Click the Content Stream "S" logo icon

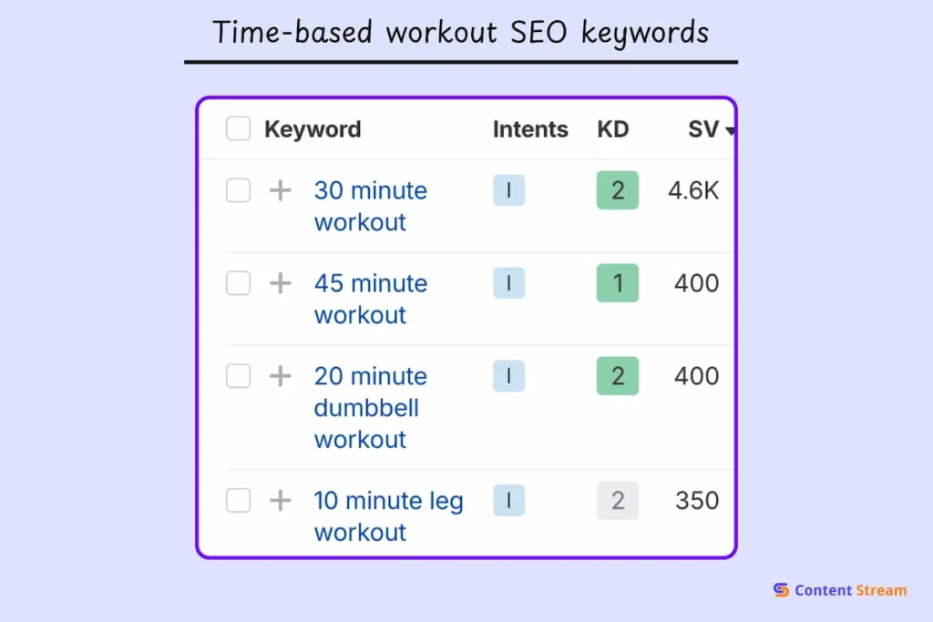(x=781, y=590)
